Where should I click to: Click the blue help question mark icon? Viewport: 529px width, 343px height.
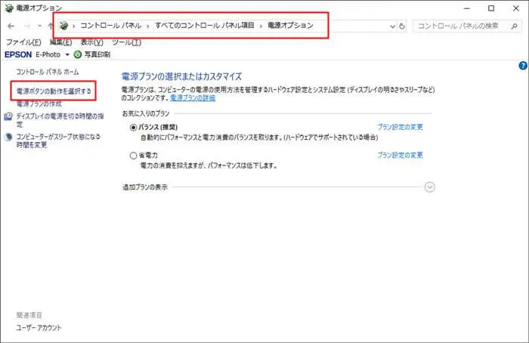click(x=522, y=66)
